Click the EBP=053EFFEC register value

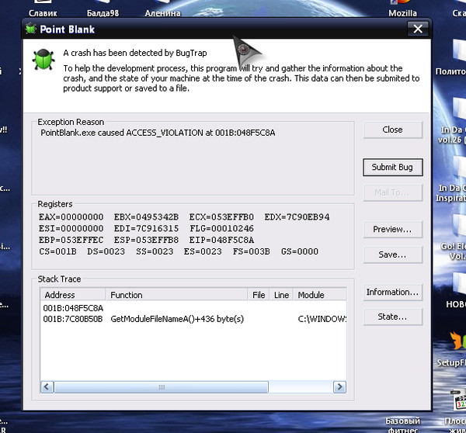71,240
